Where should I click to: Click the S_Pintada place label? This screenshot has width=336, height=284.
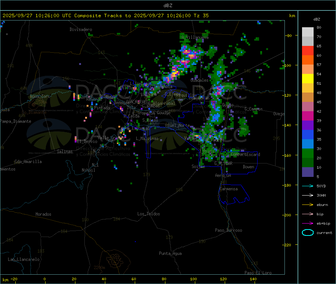tap(100, 108)
